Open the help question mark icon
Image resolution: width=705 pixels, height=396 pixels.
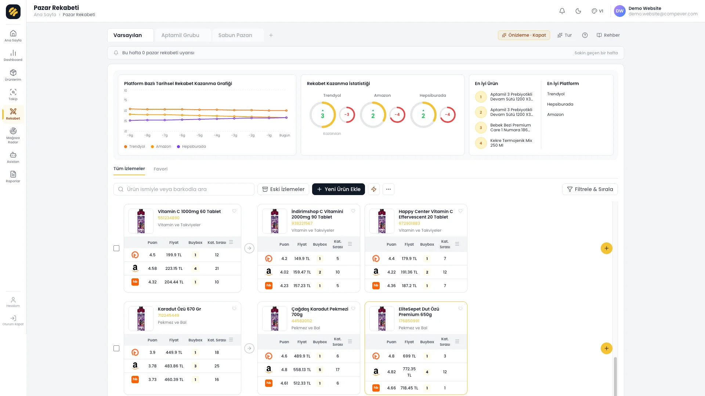(585, 35)
